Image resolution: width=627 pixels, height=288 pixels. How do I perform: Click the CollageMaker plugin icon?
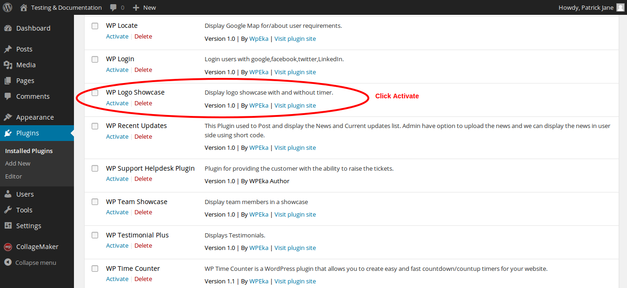pyautogui.click(x=8, y=247)
